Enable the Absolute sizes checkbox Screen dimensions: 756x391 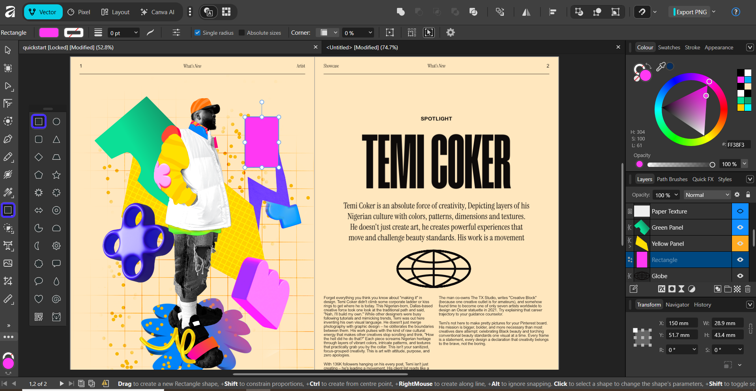(x=242, y=33)
